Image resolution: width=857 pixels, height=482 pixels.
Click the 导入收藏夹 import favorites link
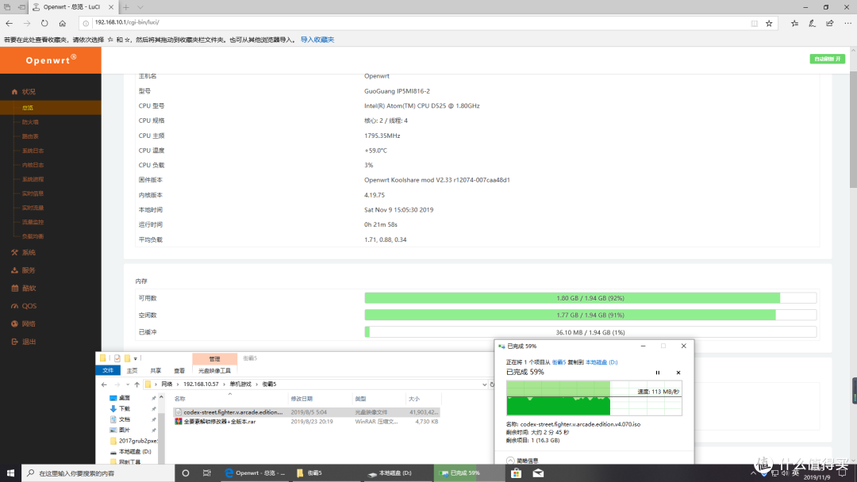tap(317, 40)
